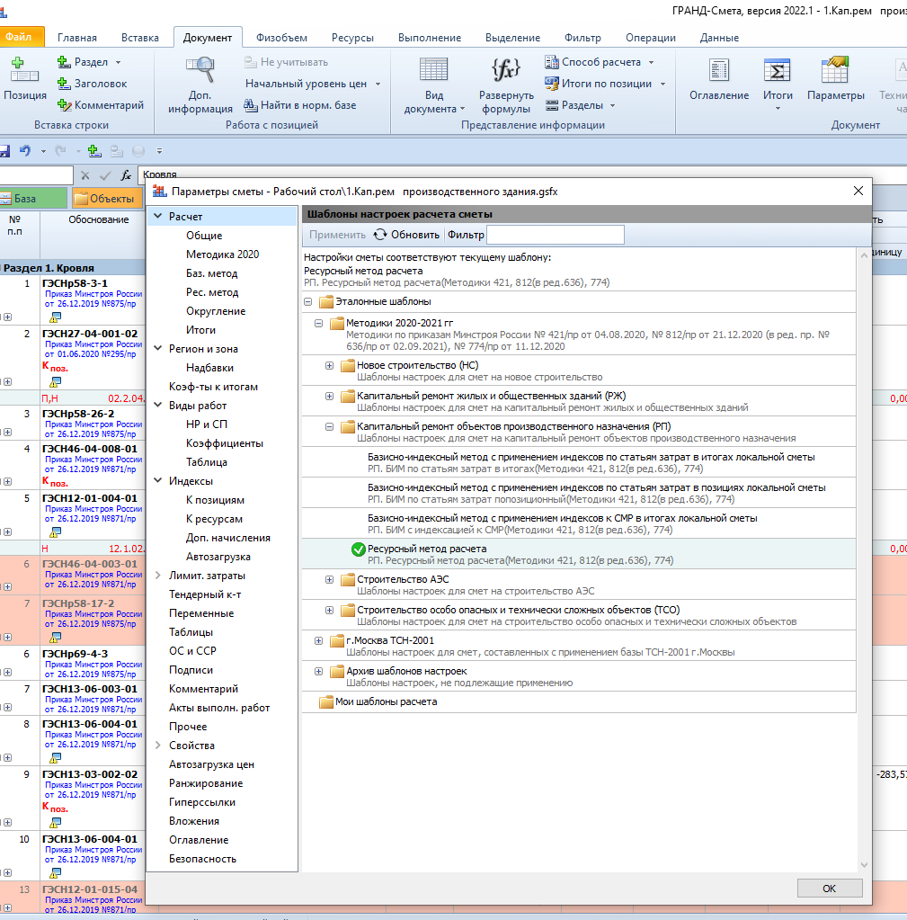The image size is (907, 920).
Task: Expand Новое строительство (НС) node
Action: pos(330,365)
